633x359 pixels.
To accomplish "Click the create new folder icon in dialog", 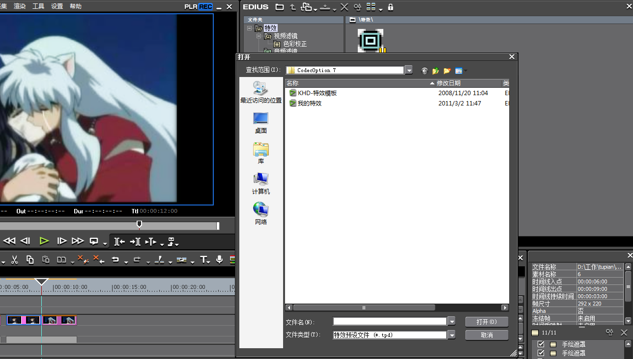I will 447,71.
